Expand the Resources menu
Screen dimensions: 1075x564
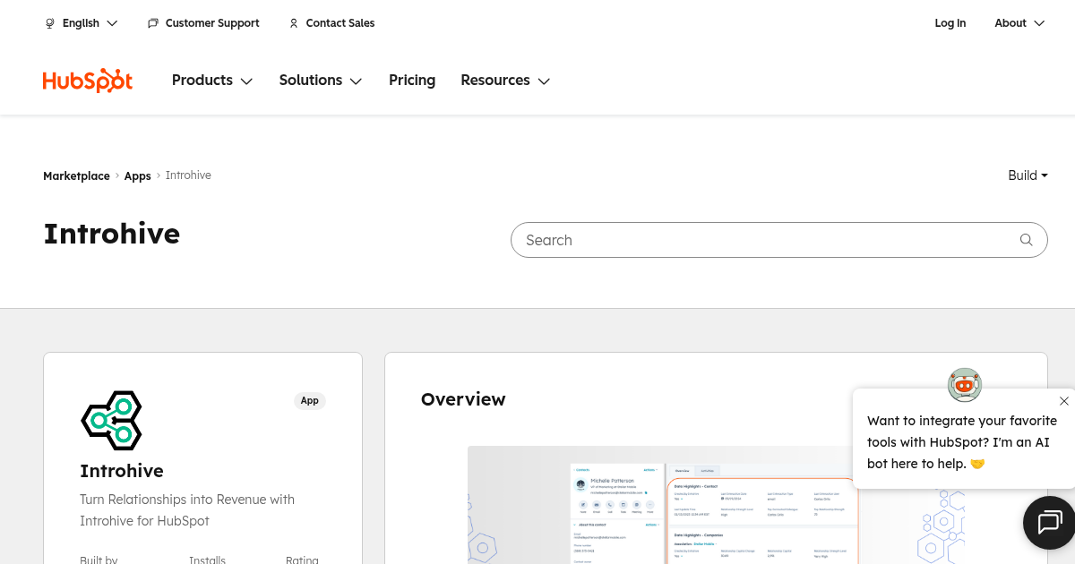pyautogui.click(x=505, y=81)
